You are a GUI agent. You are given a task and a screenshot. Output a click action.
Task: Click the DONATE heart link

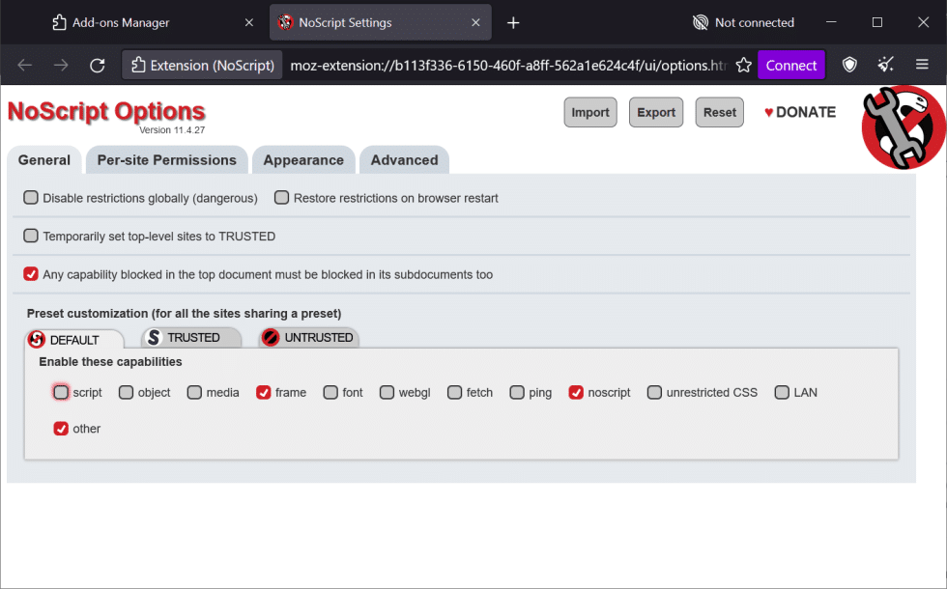[800, 112]
